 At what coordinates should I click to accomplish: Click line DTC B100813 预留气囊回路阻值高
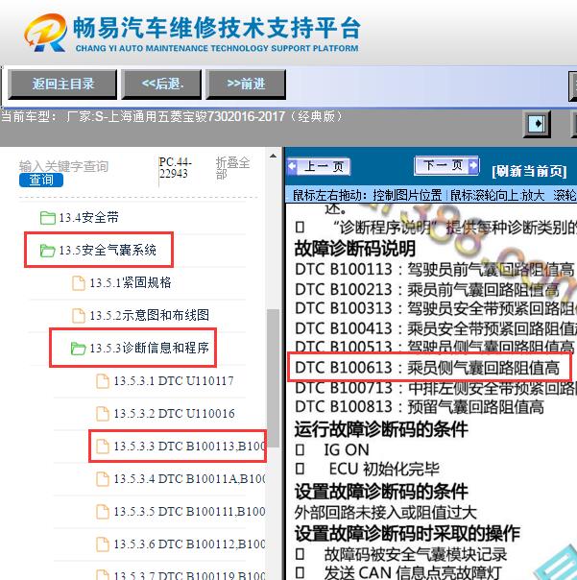(x=419, y=407)
